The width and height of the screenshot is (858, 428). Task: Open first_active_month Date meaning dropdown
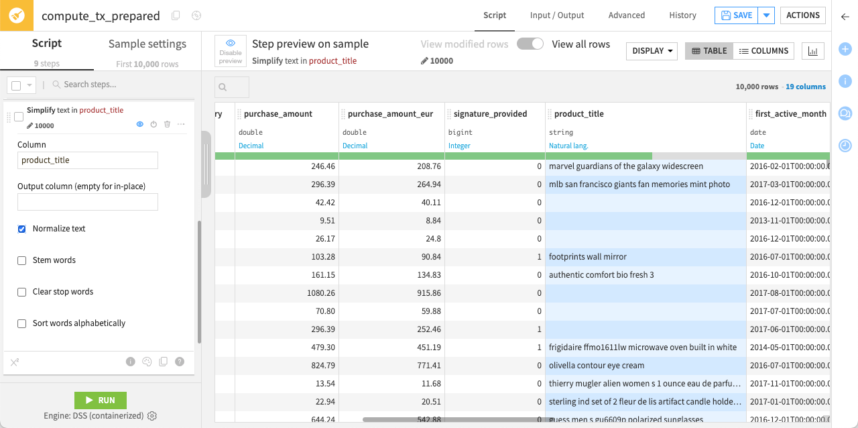[x=757, y=146]
